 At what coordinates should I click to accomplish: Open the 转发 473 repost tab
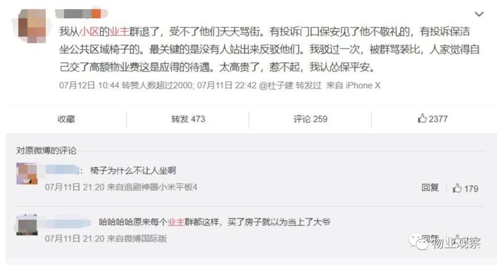(188, 119)
